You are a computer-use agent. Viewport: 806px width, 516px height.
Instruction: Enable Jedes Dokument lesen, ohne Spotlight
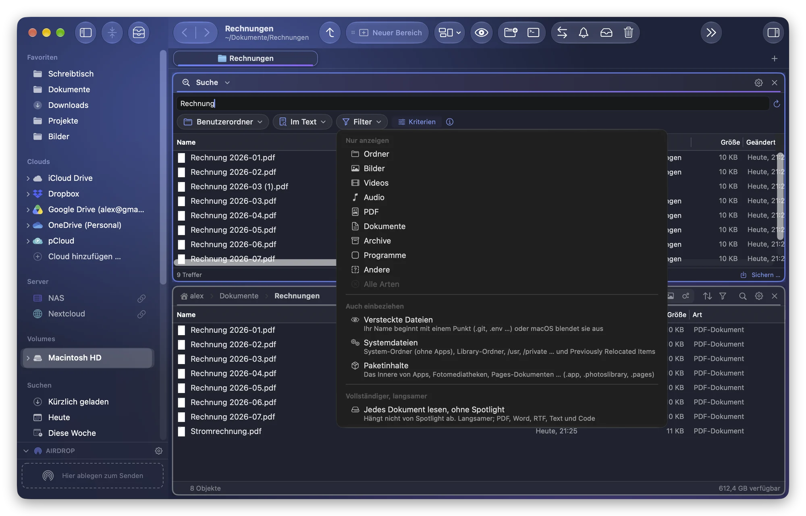[x=502, y=414]
